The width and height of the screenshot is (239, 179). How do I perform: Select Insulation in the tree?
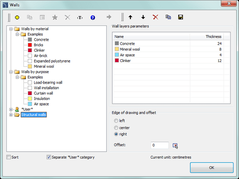point(42,99)
